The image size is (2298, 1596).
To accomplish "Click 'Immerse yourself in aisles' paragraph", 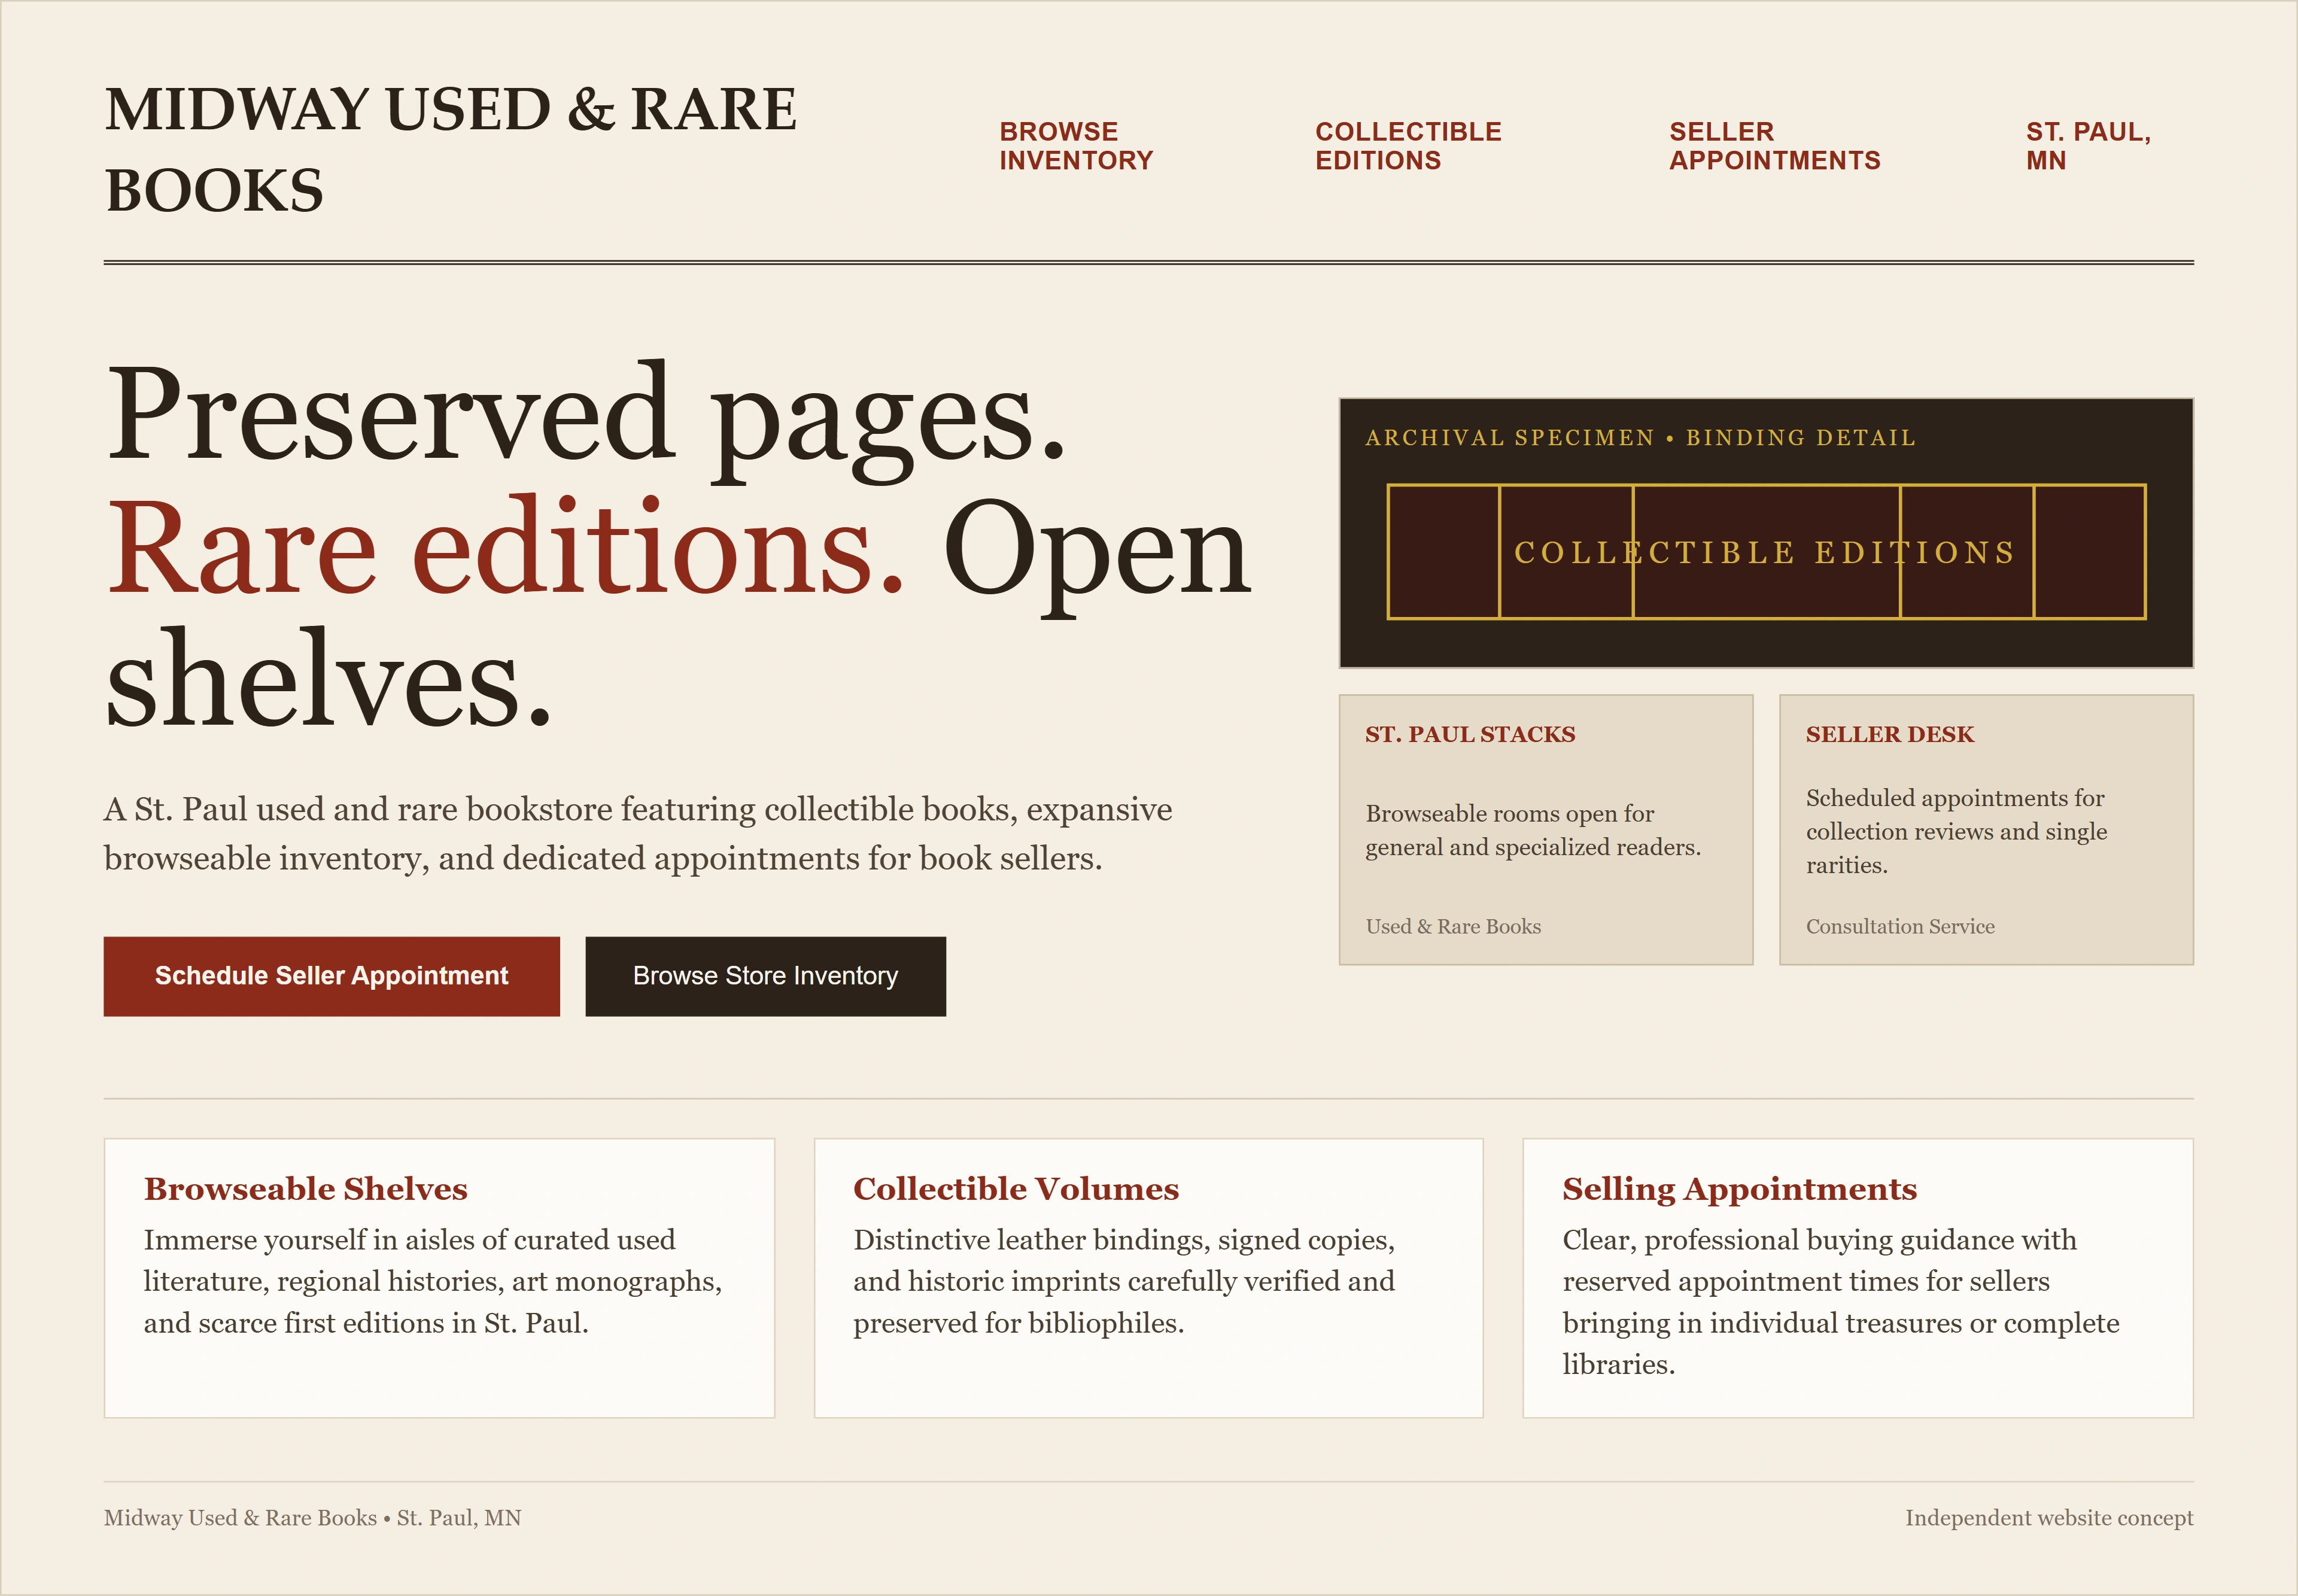I will pyautogui.click(x=433, y=1281).
